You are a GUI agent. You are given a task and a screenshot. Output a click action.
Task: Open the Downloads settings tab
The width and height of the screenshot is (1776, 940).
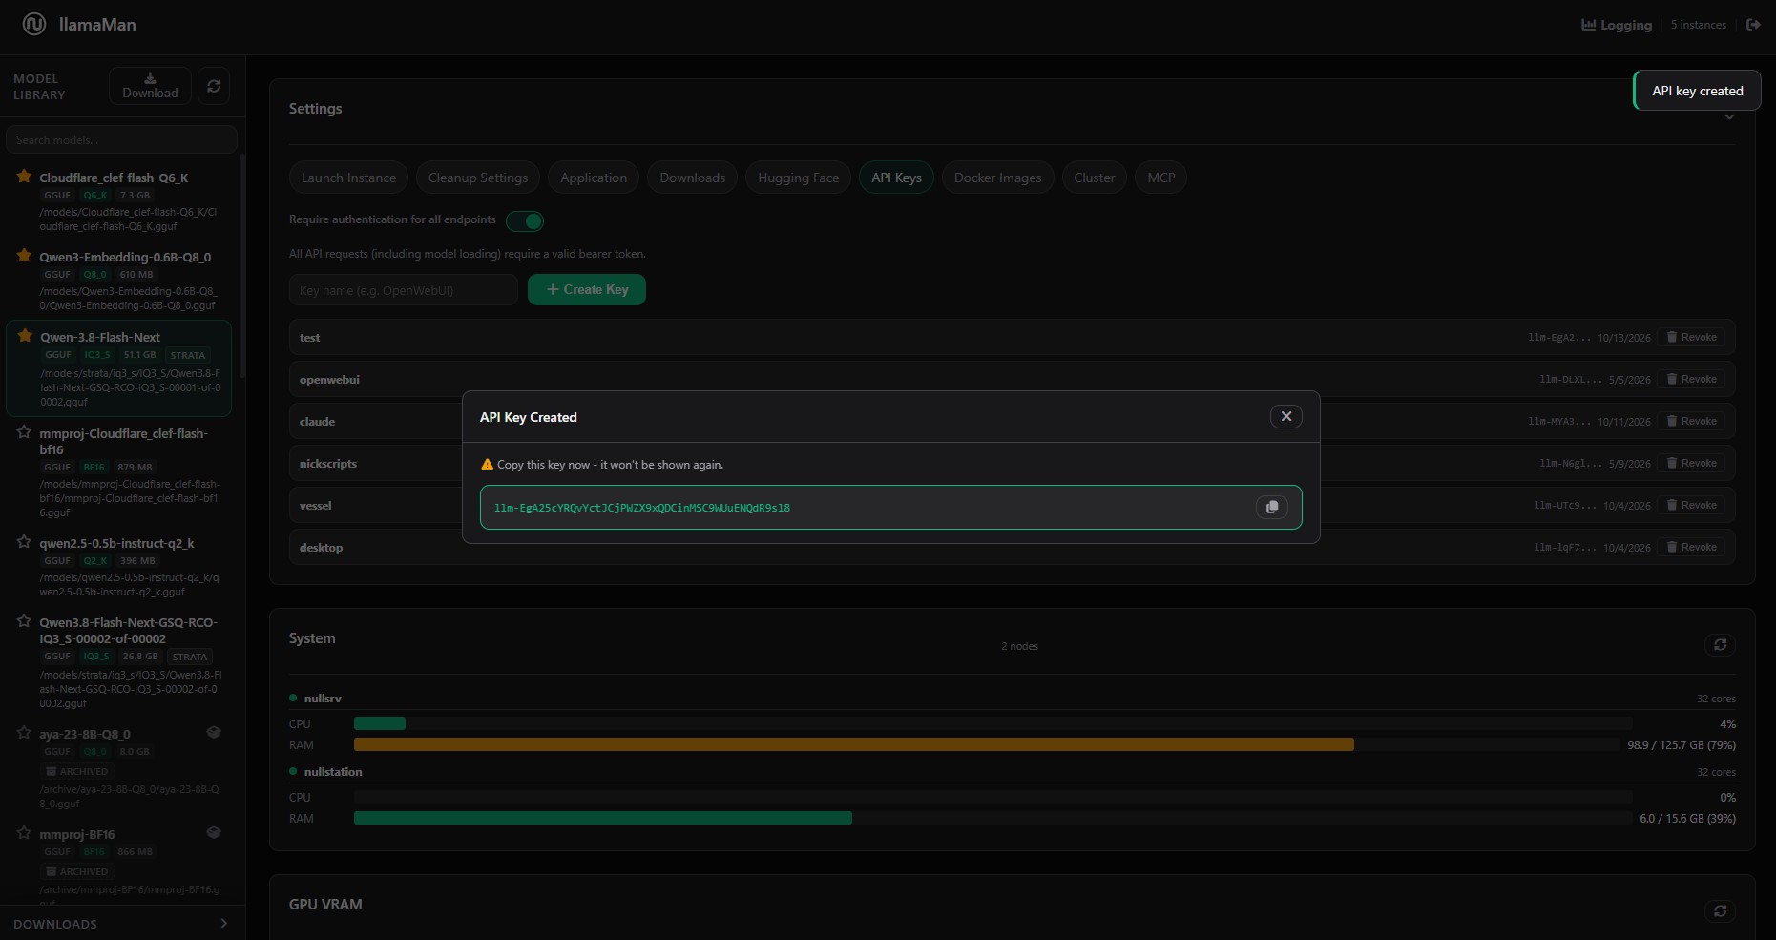(693, 178)
